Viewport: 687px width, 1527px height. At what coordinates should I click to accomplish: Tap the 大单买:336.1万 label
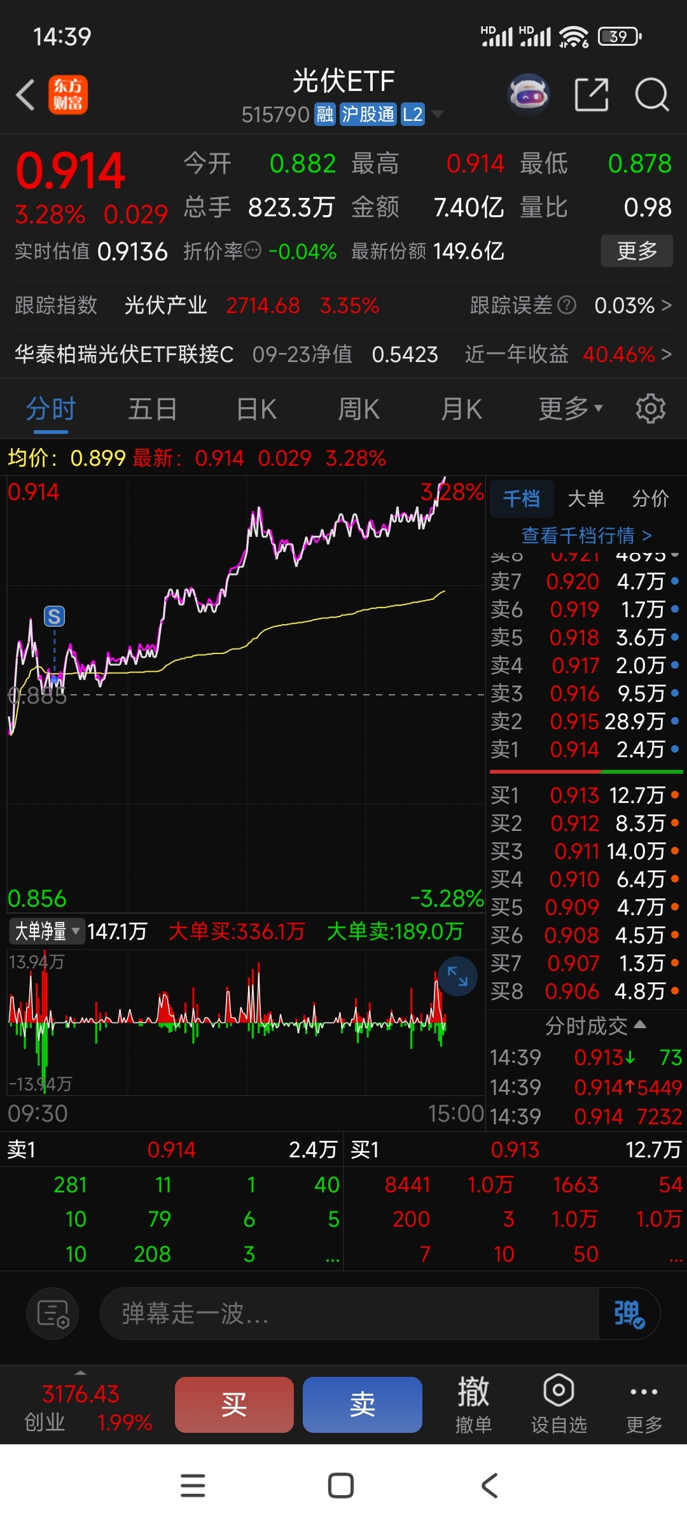pyautogui.click(x=237, y=931)
